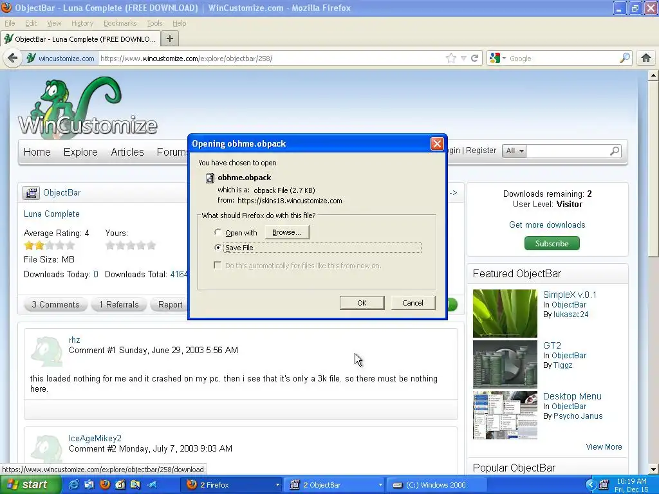Open the Edit menu
Image resolution: width=659 pixels, height=494 pixels.
click(31, 23)
